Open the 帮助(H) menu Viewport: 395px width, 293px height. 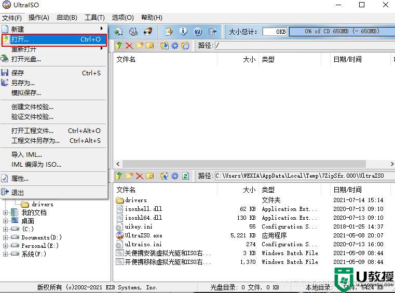[x=152, y=18]
